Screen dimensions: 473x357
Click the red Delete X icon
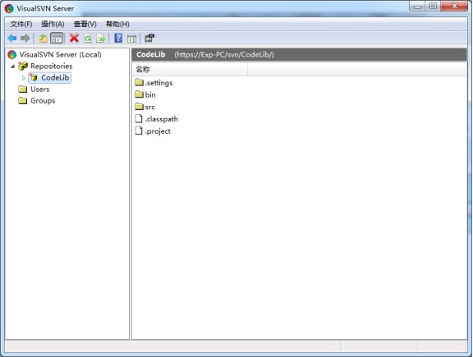(74, 39)
